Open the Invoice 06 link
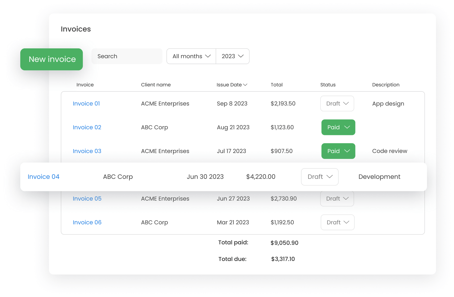This screenshot has height=297, width=454. pyautogui.click(x=87, y=222)
